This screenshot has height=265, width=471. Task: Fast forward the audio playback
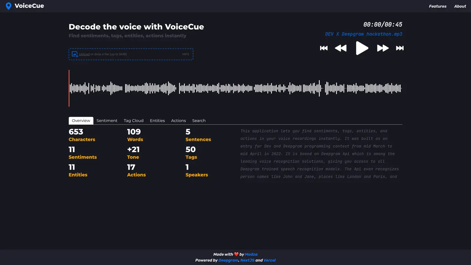(383, 48)
